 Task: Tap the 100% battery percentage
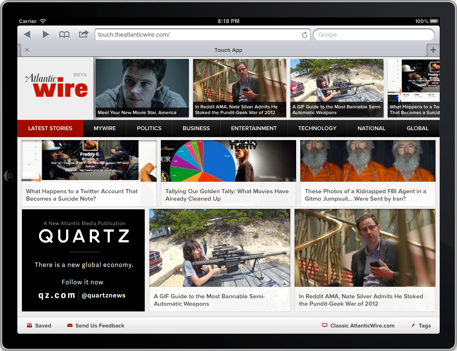(422, 21)
